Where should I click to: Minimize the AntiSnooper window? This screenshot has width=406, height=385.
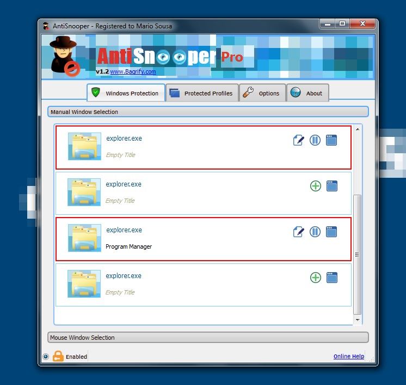click(x=328, y=24)
